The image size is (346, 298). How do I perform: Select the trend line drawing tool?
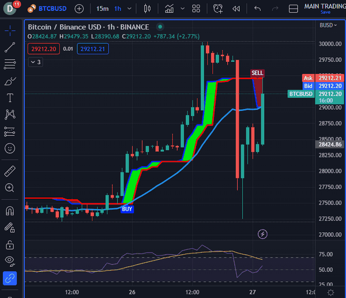pos(10,47)
